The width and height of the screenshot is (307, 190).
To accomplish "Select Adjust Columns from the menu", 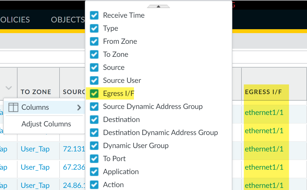I will 46,124.
